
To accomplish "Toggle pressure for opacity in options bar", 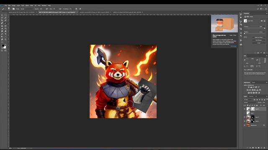I will [46, 9].
